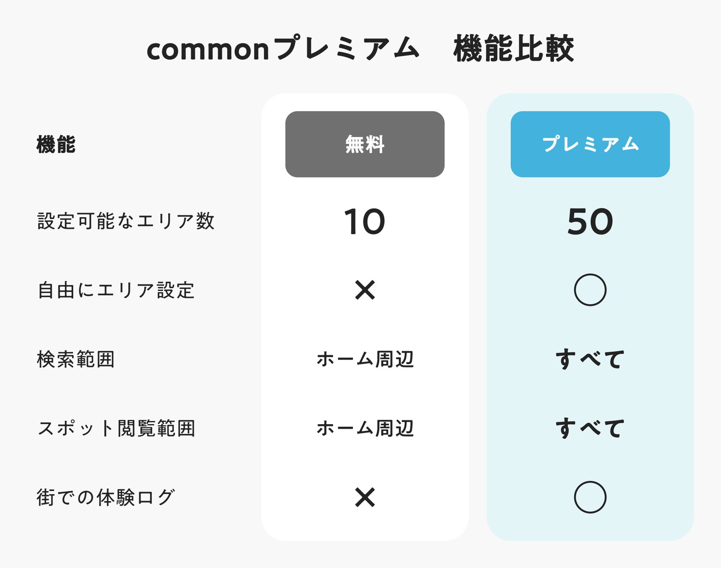This screenshot has height=568, width=721.
Task: Click the × icon for 自由にエリア設定
Action: click(365, 290)
